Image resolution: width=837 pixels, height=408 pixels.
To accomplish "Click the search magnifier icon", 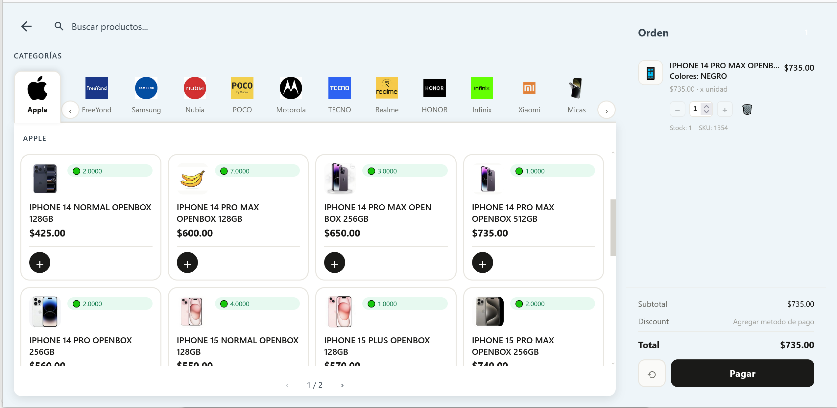I will [x=59, y=26].
